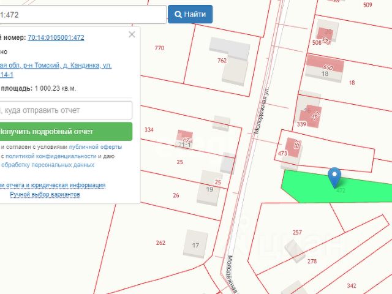Select parcel labeled 257 on map

[297, 232]
